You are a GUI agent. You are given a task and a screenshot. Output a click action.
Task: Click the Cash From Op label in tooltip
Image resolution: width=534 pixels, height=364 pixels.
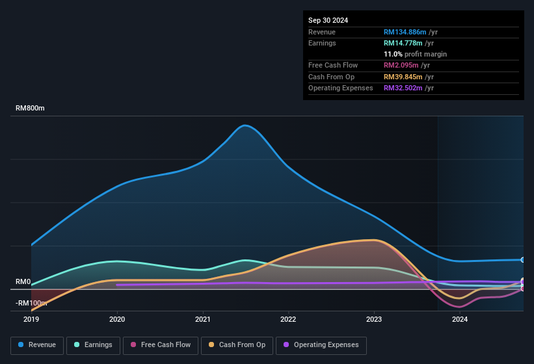click(331, 77)
